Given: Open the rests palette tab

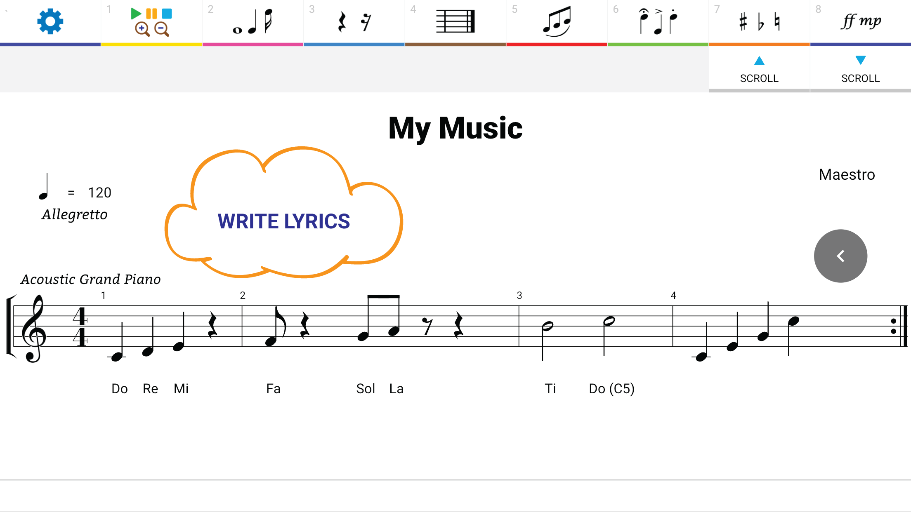Looking at the screenshot, I should [354, 21].
